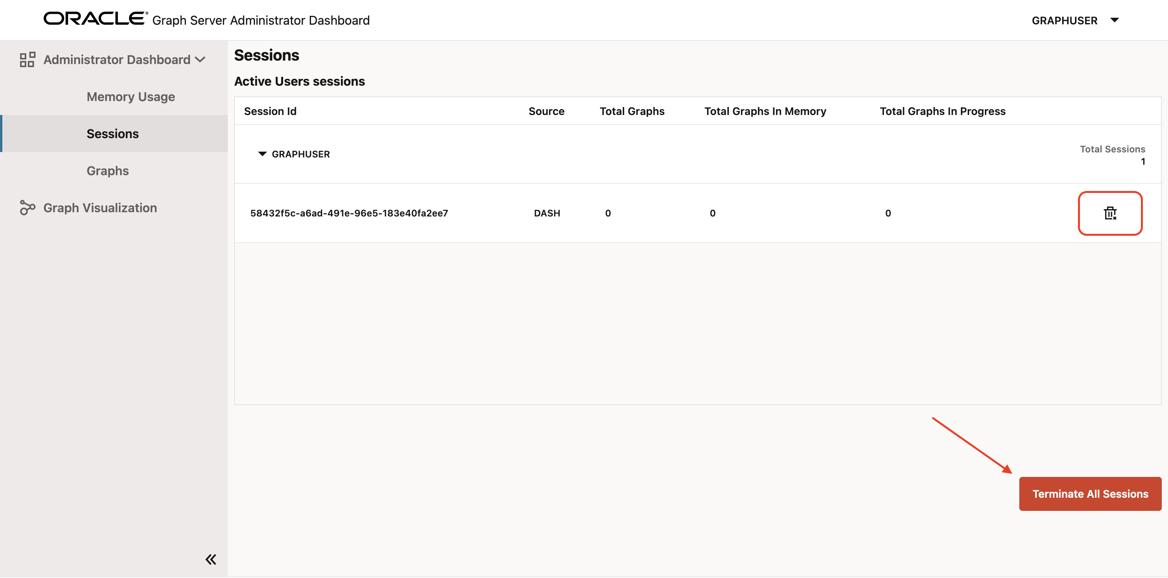The height and width of the screenshot is (578, 1168).
Task: Open the GRAPHUSER user menu
Action: click(1065, 20)
